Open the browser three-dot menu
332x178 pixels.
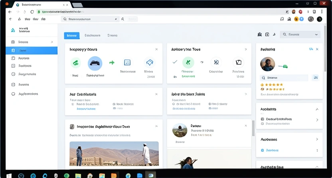click(x=322, y=12)
